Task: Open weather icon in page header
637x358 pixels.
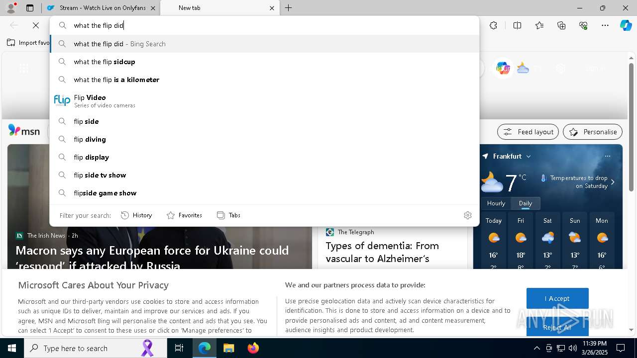Action: point(523,68)
